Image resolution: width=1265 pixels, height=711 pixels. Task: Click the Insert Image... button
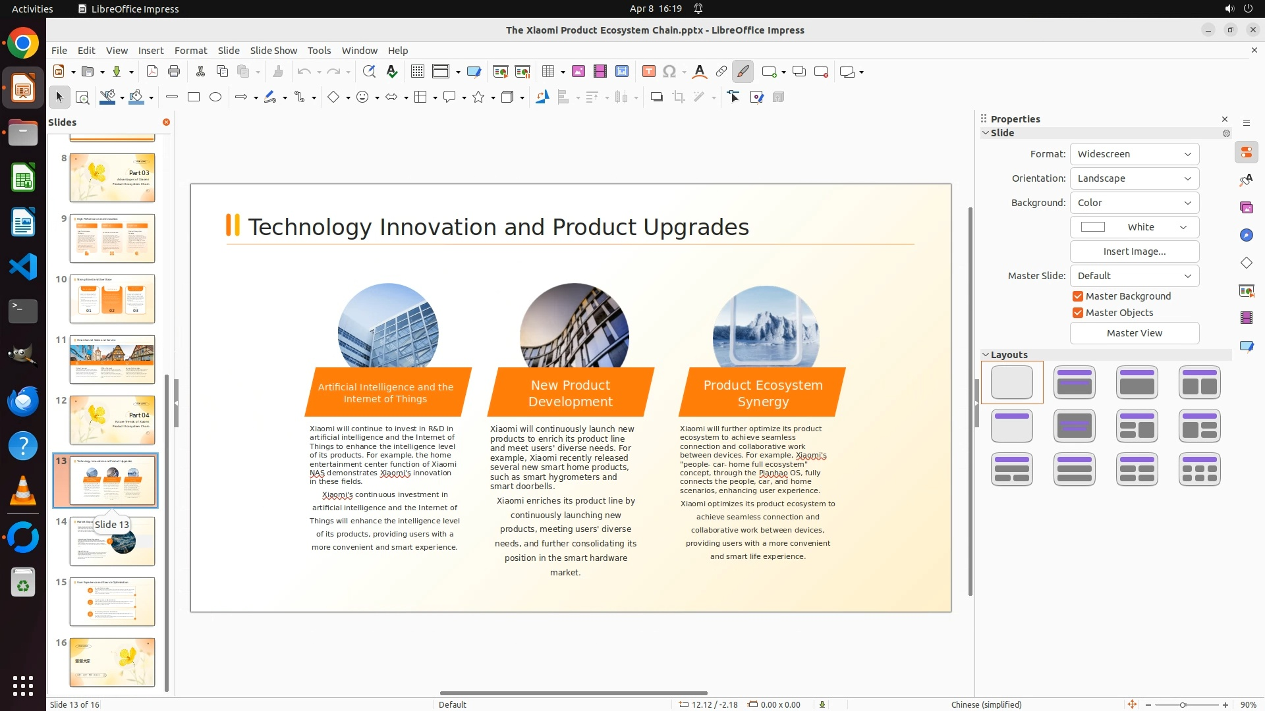(1134, 251)
